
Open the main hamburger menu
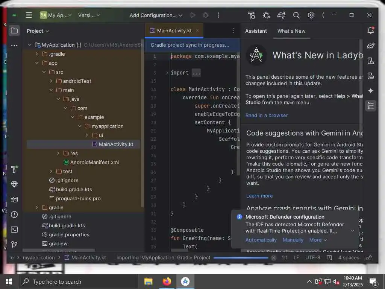tap(29, 15)
